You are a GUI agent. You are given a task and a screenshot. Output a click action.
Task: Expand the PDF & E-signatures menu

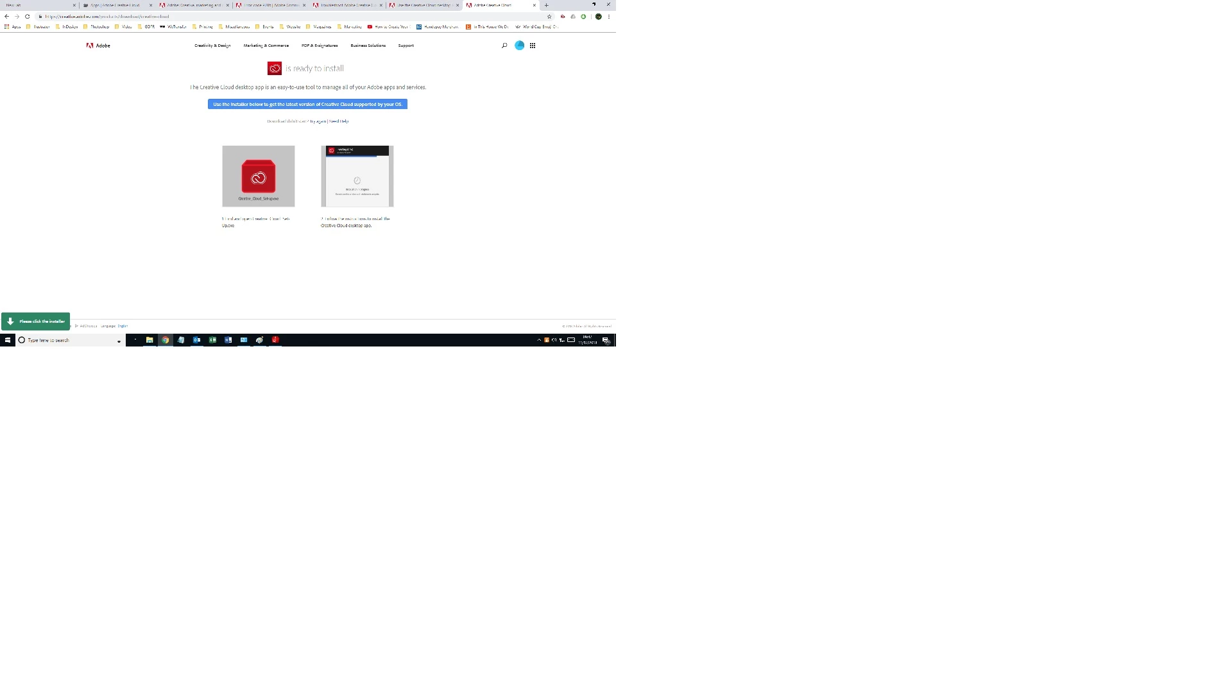(320, 46)
